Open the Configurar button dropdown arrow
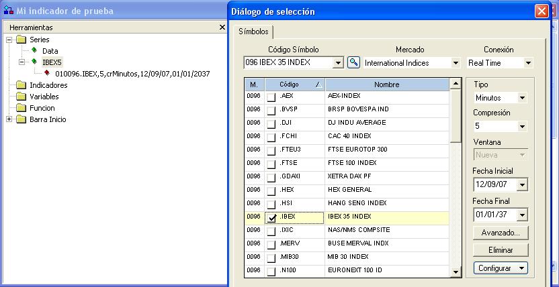Viewport: 559px width, 287px height. tap(522, 268)
